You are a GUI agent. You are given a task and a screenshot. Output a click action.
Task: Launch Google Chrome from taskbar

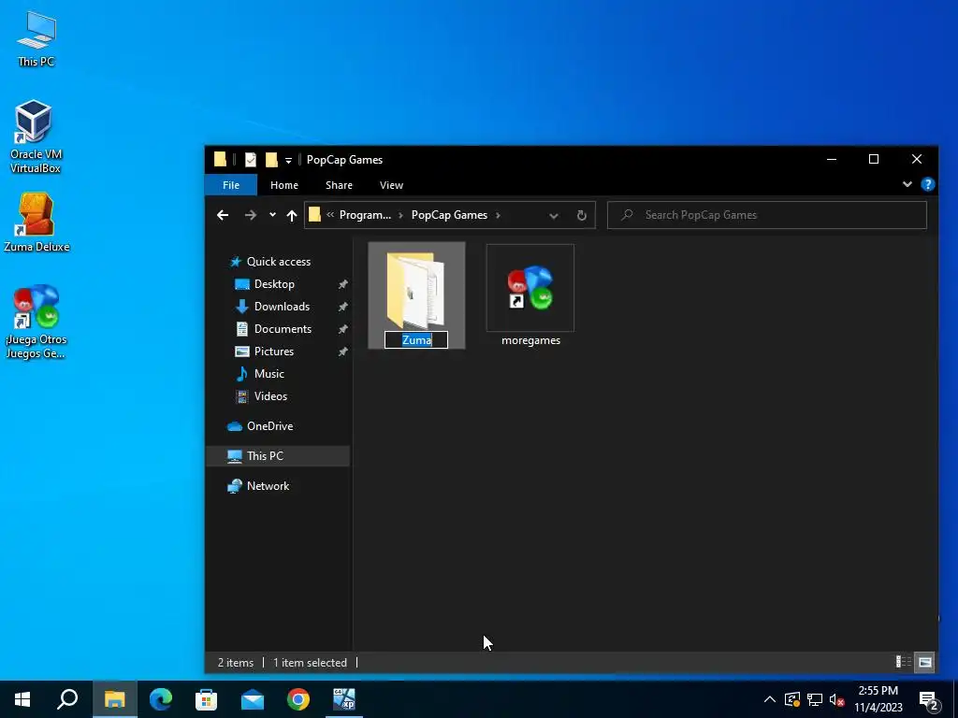pyautogui.click(x=298, y=699)
